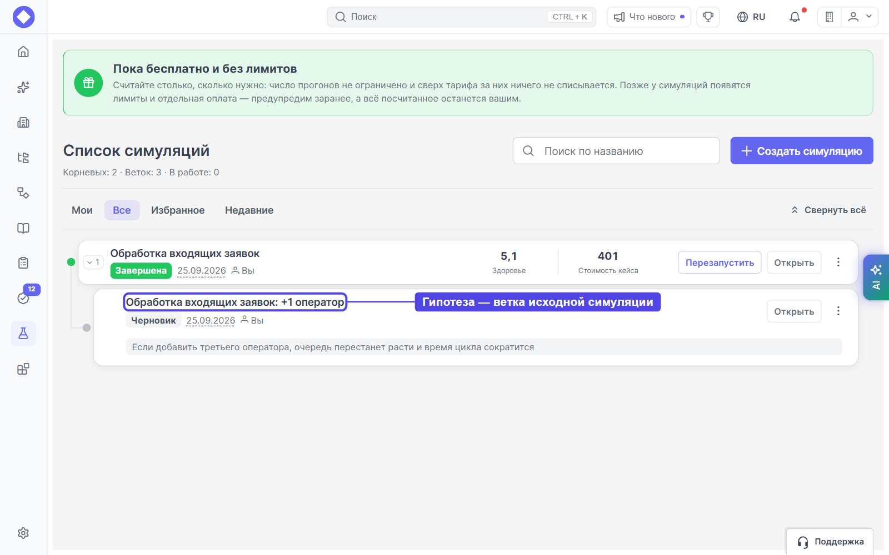Viewport: 889px width, 555px height.
Task: Open the buildings icon in the sidebar
Action: [23, 123]
